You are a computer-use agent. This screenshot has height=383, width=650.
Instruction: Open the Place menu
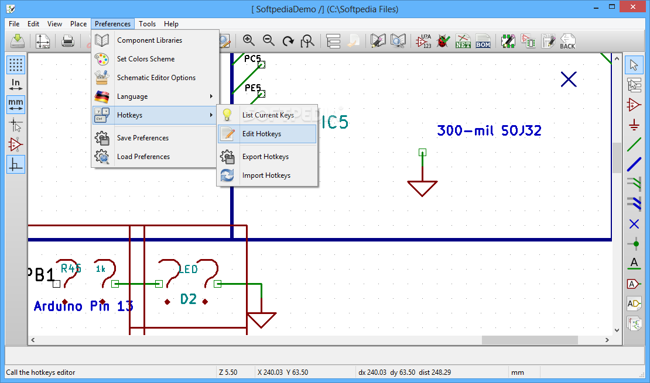click(x=78, y=23)
